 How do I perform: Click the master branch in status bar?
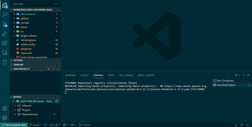coord(35,125)
